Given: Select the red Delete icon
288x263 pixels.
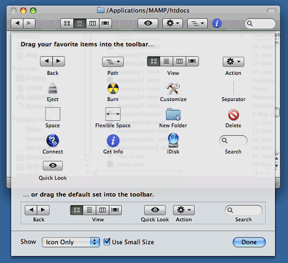Looking at the screenshot, I should point(233,115).
